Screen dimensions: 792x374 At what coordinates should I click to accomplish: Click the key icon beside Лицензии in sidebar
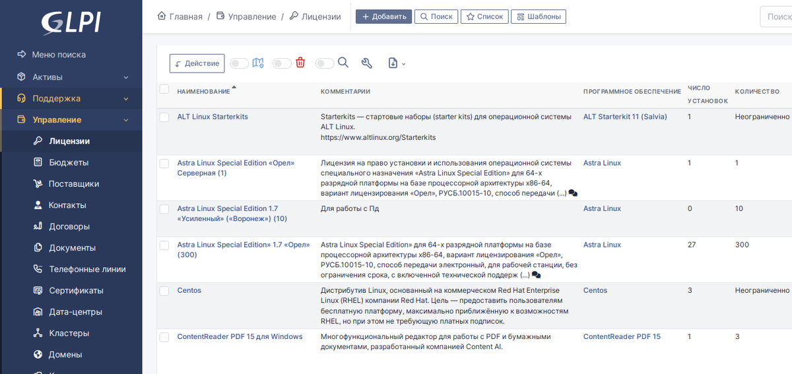[38, 141]
